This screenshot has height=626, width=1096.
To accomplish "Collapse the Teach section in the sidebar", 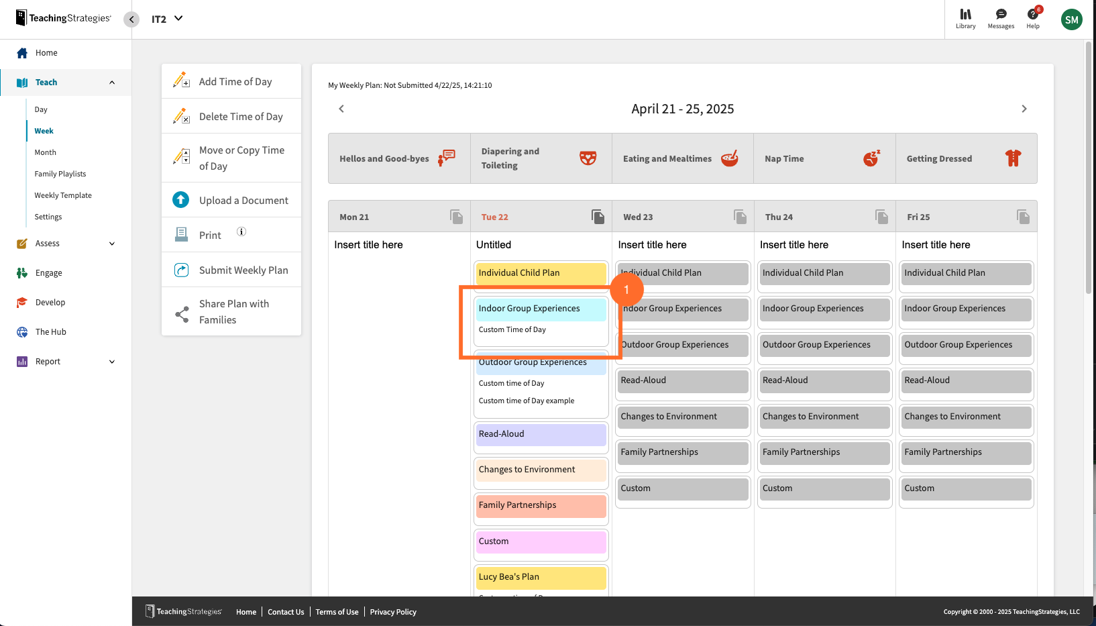I will pyautogui.click(x=111, y=82).
